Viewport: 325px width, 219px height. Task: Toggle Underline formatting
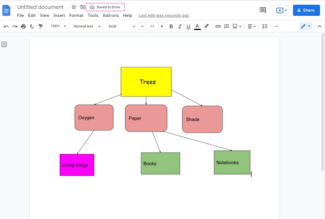(188, 26)
